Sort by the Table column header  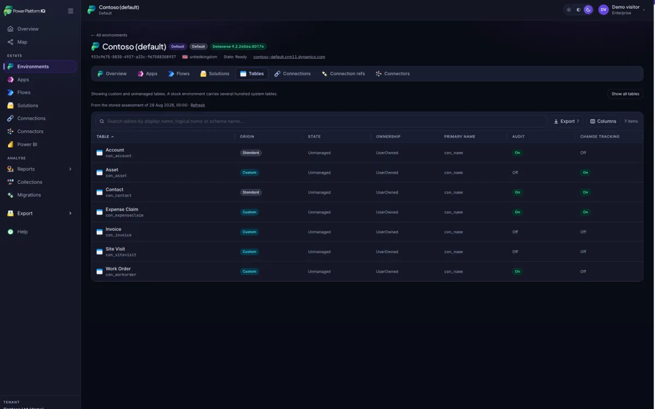coord(105,136)
